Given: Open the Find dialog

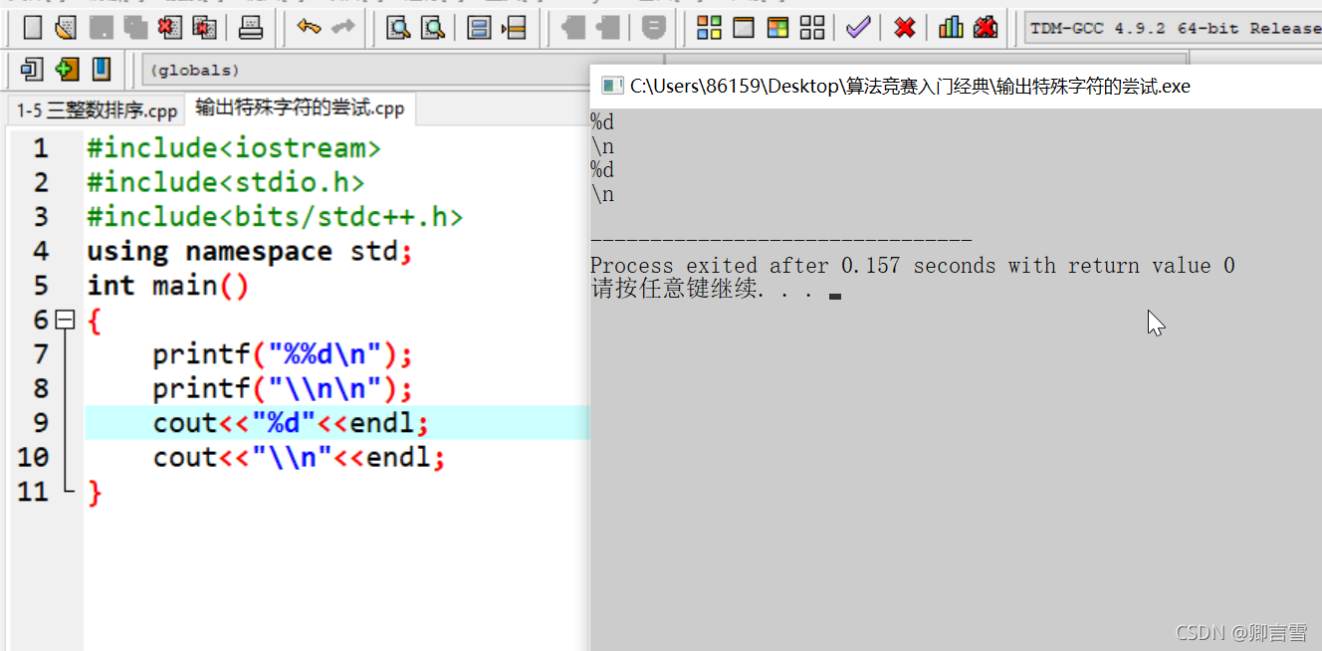Looking at the screenshot, I should click(x=398, y=28).
